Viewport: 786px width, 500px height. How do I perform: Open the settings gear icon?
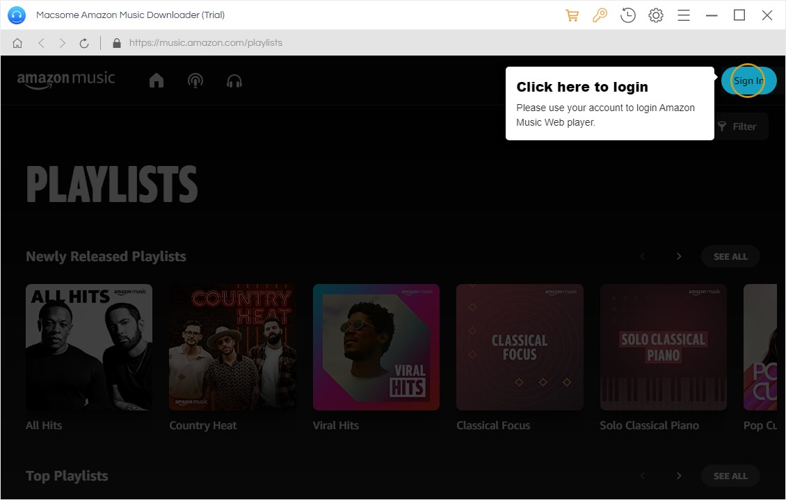click(656, 15)
